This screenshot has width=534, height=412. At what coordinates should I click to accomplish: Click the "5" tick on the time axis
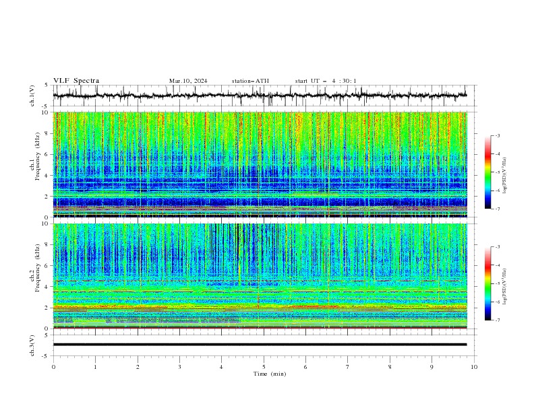[x=264, y=367]
